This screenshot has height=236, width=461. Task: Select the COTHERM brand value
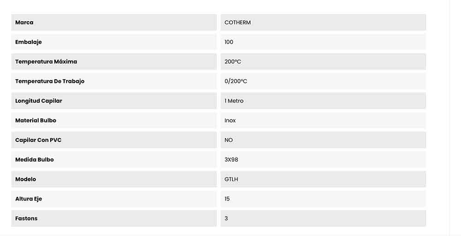(237, 23)
